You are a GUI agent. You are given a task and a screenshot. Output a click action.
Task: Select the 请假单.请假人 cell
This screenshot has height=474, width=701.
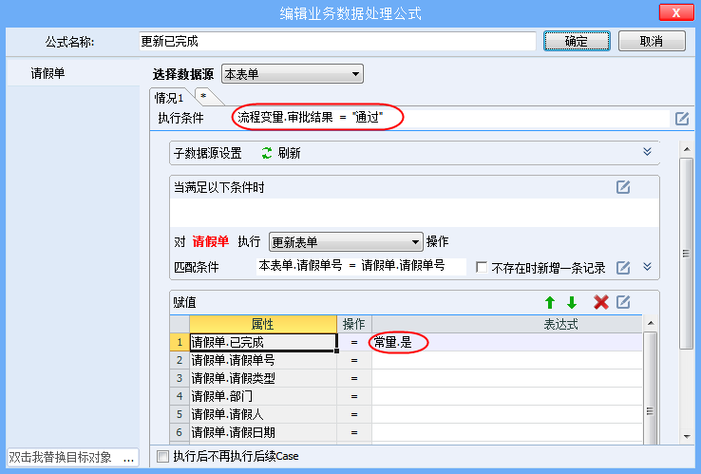tap(263, 414)
